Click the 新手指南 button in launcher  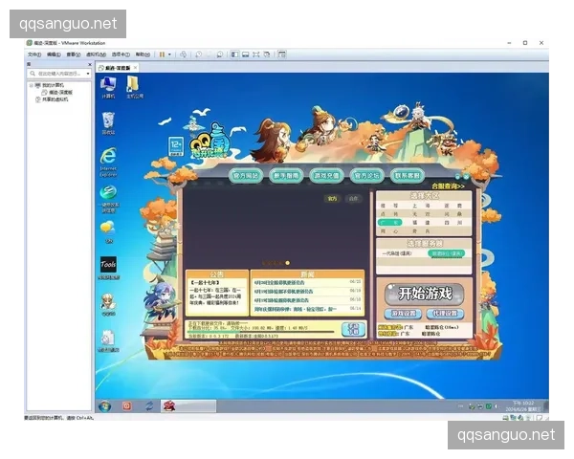(286, 176)
